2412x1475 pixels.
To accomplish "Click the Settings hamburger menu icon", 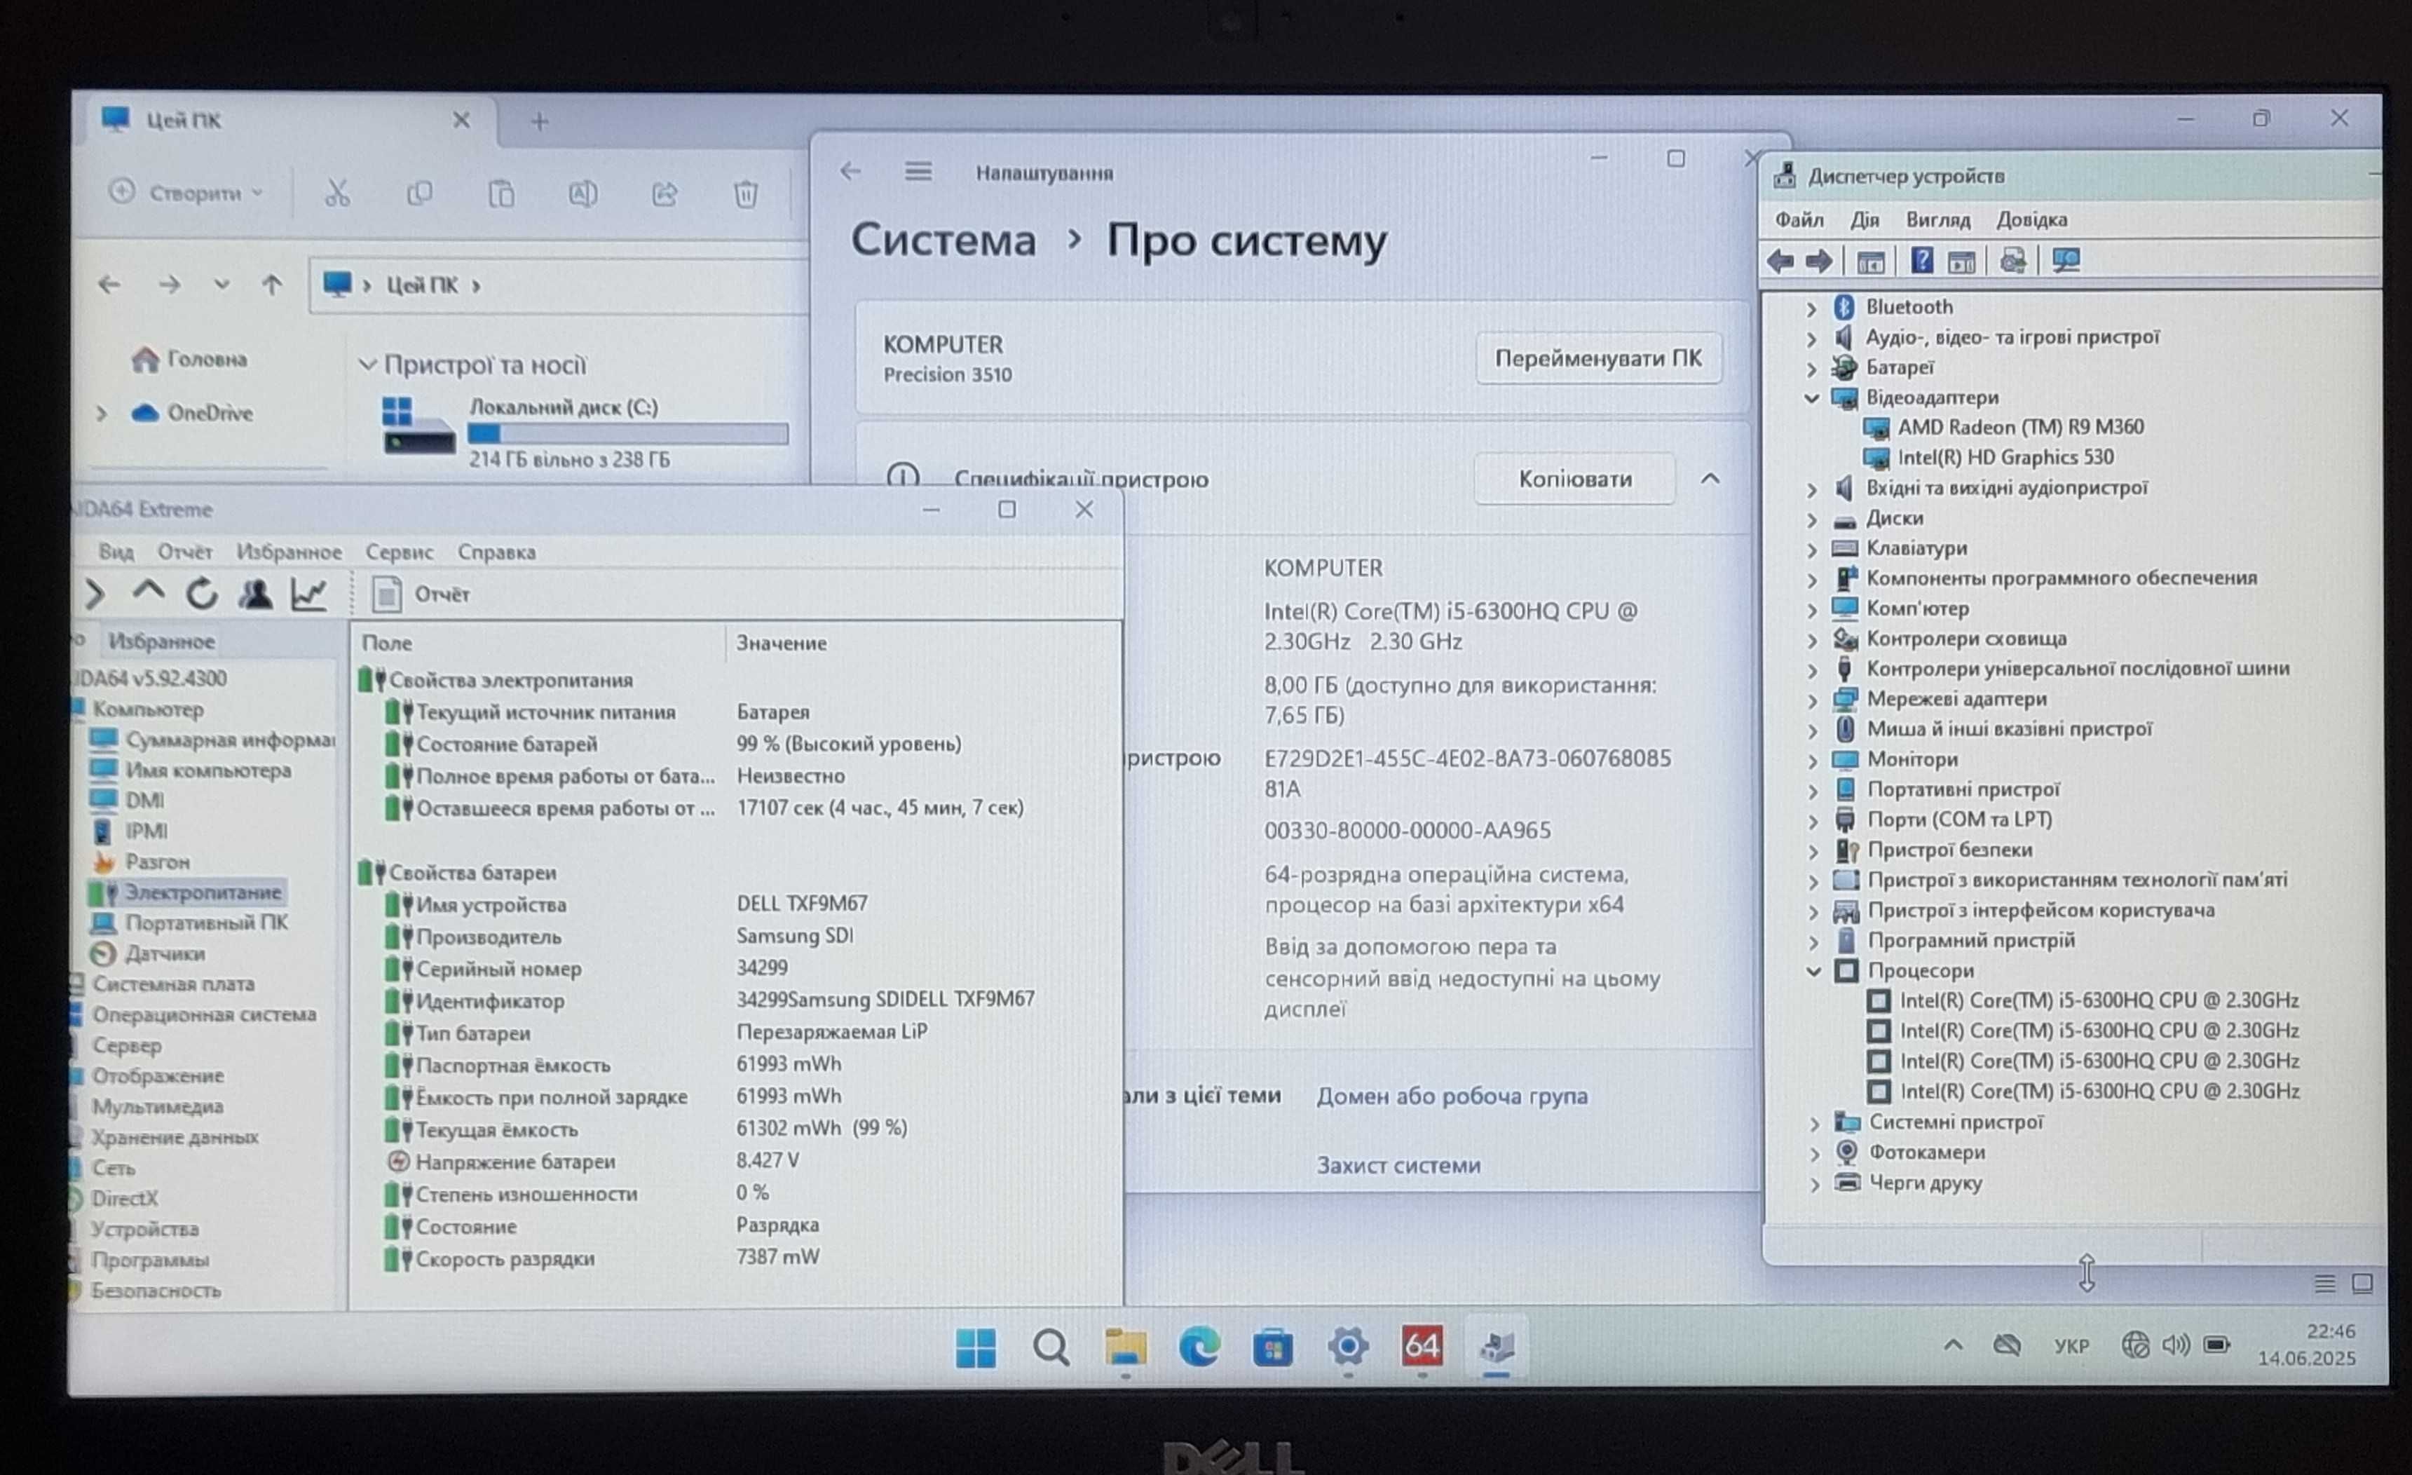I will coord(918,172).
